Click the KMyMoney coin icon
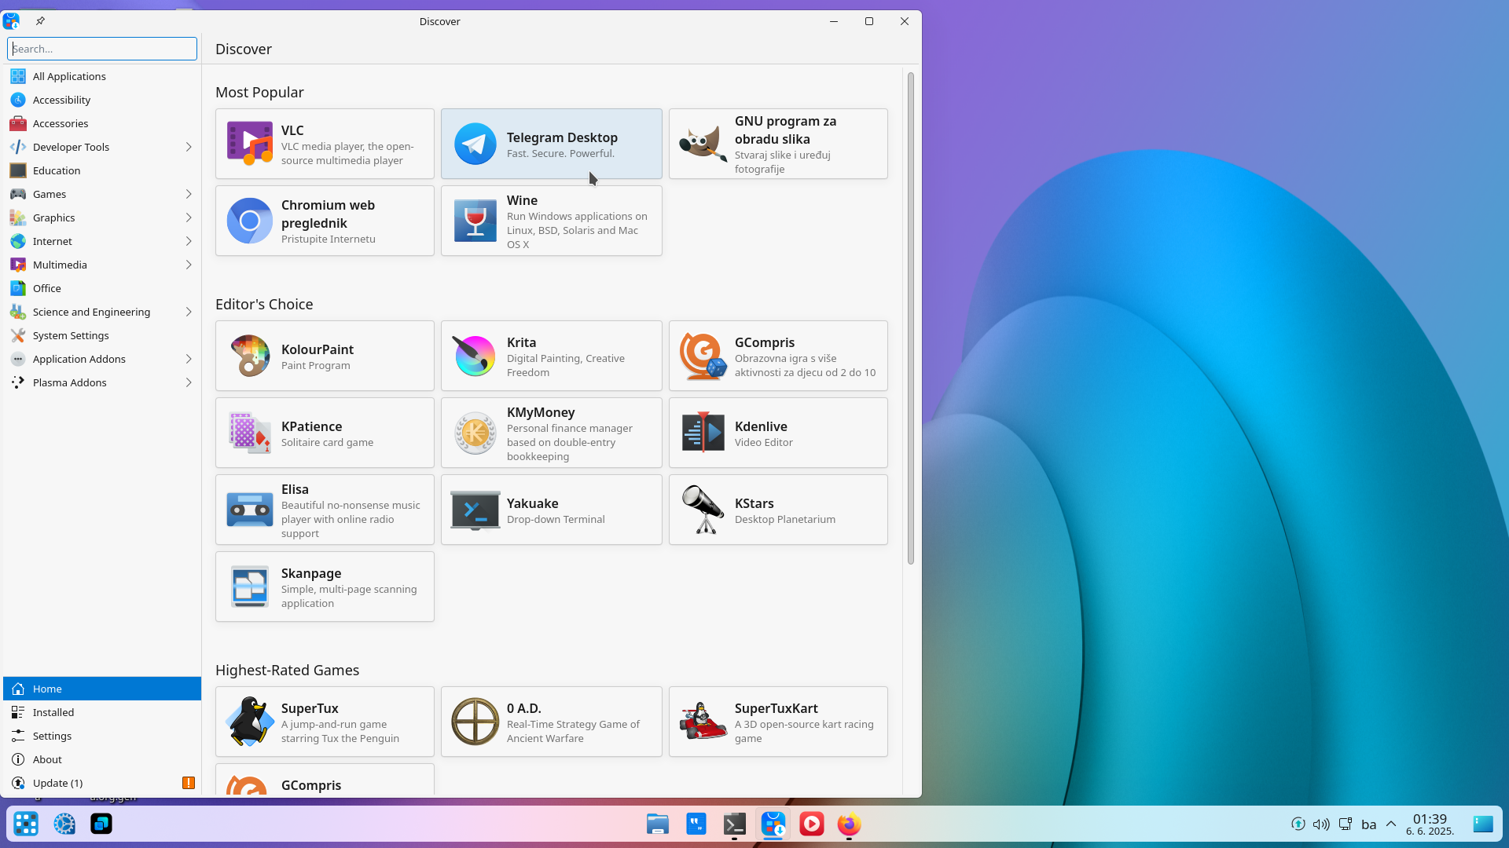The image size is (1509, 848). click(475, 433)
